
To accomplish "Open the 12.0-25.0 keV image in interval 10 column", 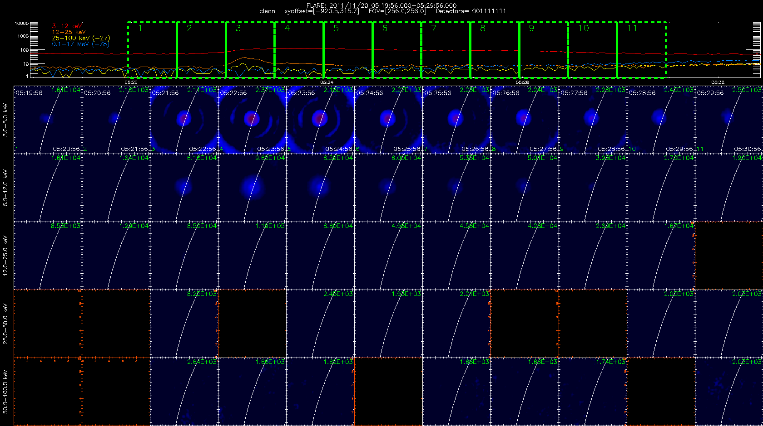I will pos(661,256).
